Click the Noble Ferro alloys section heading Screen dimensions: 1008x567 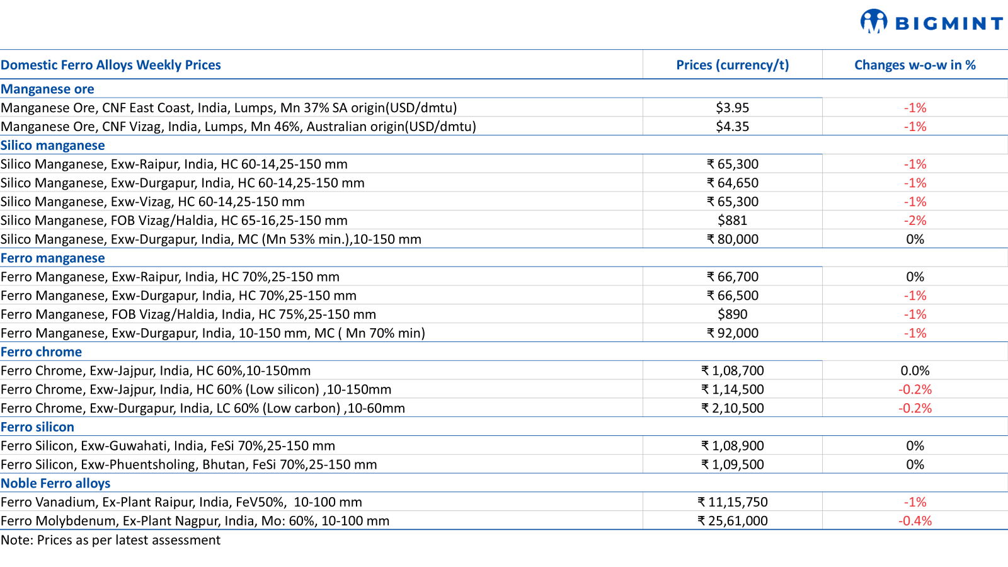click(55, 483)
